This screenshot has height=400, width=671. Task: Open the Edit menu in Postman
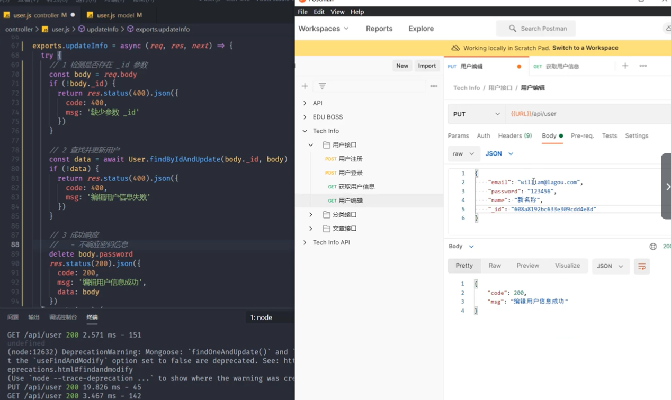(319, 12)
